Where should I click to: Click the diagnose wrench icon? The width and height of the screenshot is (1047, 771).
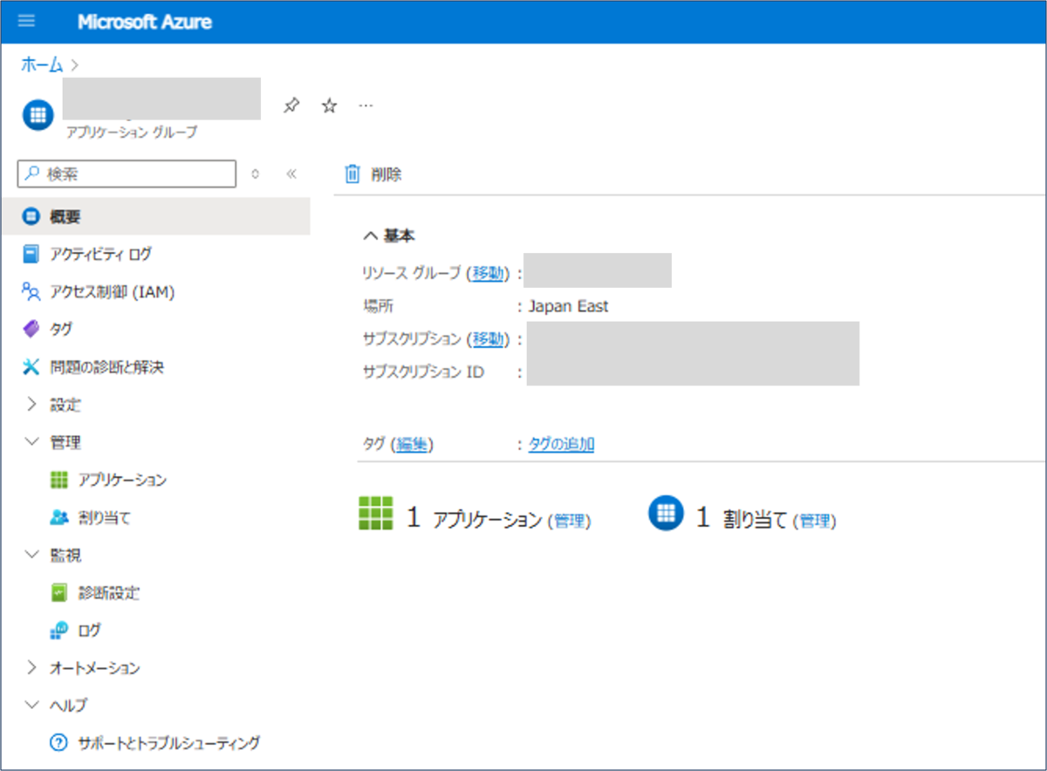[31, 367]
